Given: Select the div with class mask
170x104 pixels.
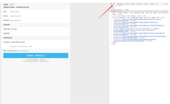Looking at the screenshot, I should [x=130, y=16].
